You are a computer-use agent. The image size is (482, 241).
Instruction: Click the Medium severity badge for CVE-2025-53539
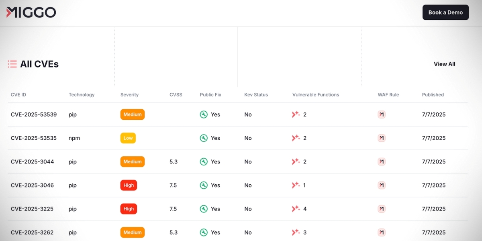pyautogui.click(x=132, y=114)
